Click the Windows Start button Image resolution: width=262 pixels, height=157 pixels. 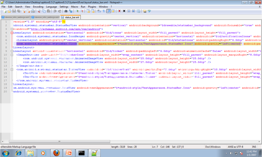click(x=5, y=153)
